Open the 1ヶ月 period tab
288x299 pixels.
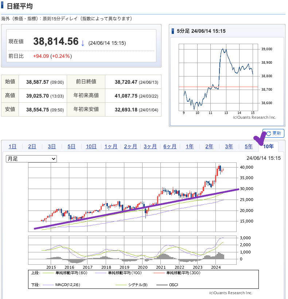pos(111,146)
